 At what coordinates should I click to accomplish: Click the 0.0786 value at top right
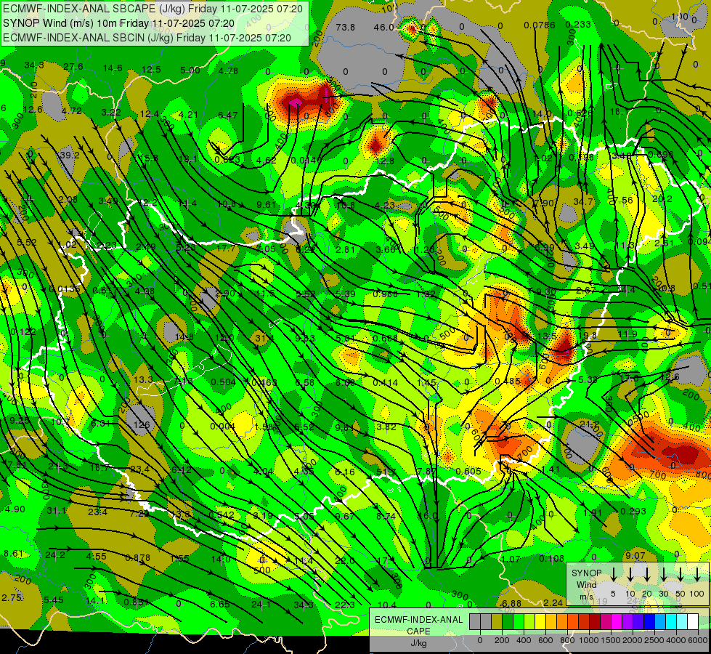539,25
